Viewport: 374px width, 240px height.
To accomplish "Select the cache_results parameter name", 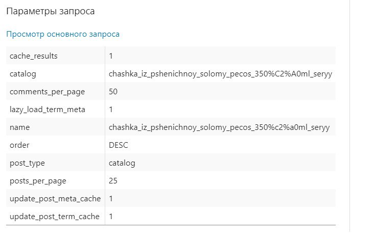I will [x=34, y=56].
